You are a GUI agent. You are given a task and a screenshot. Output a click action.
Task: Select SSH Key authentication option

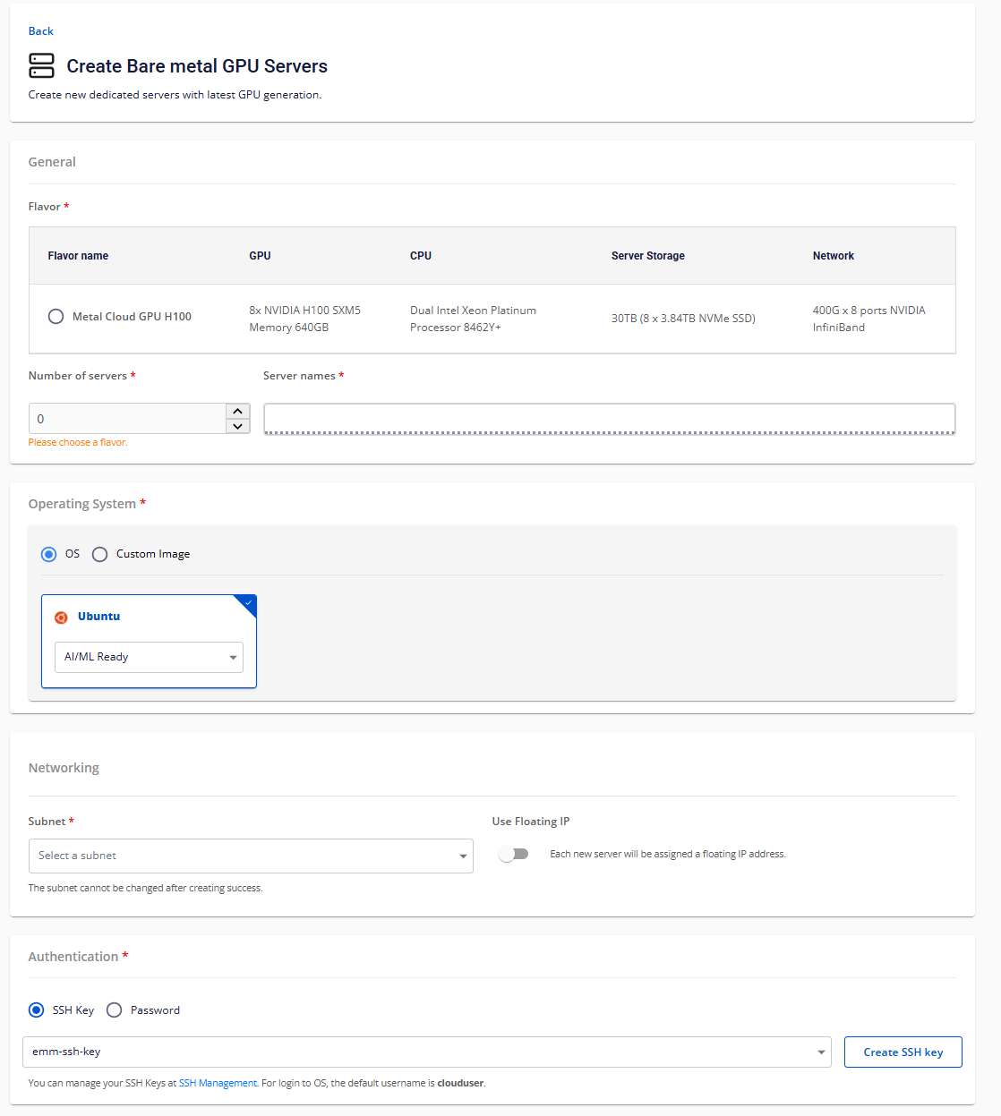[x=37, y=1010]
